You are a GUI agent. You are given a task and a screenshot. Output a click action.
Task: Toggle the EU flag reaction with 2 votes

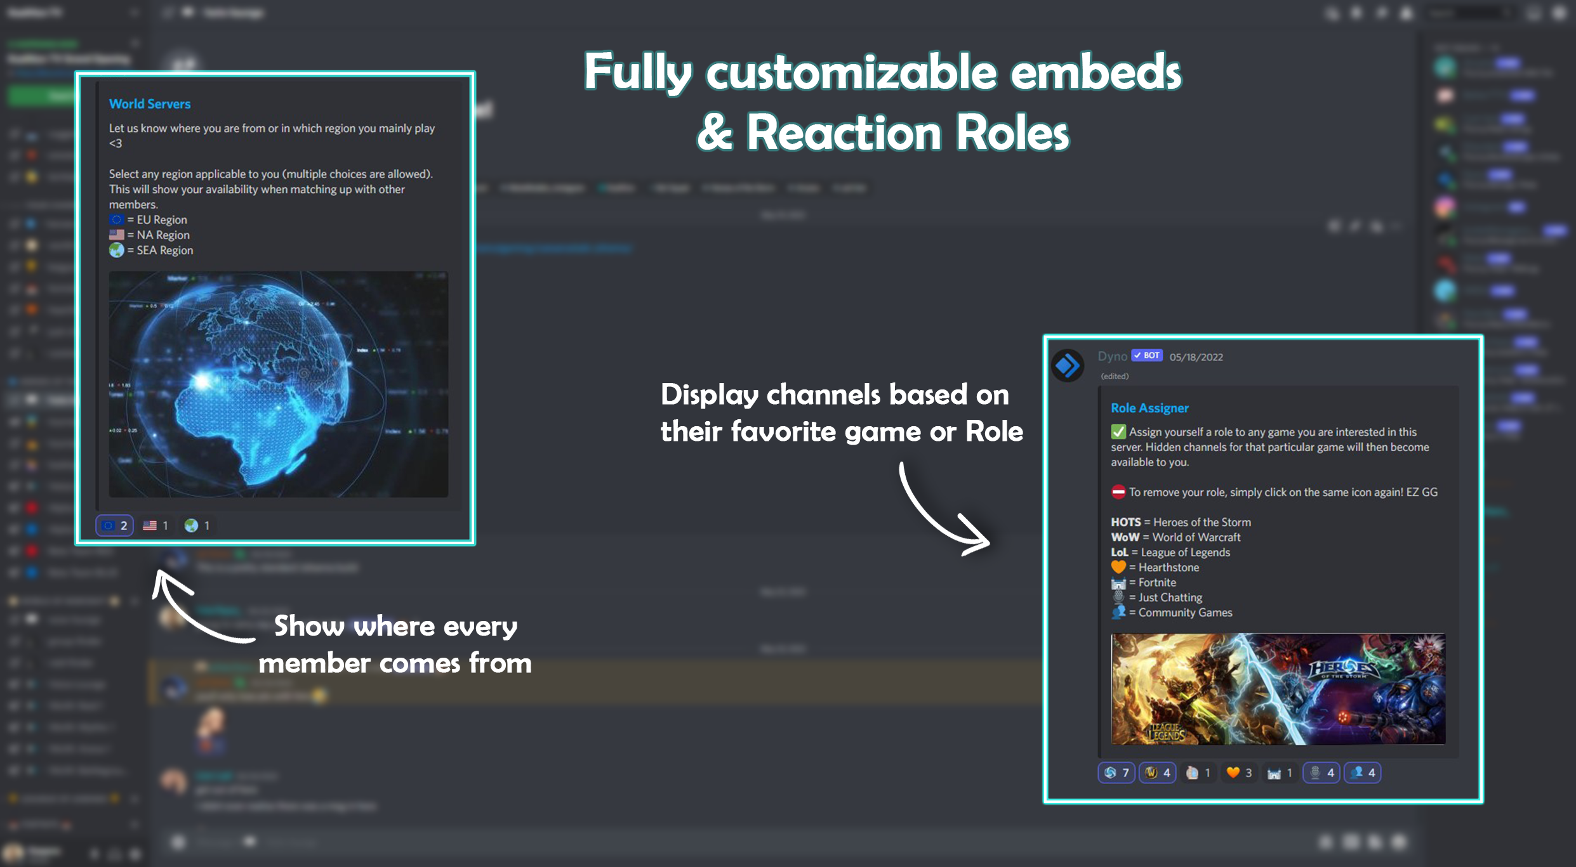[x=115, y=525]
